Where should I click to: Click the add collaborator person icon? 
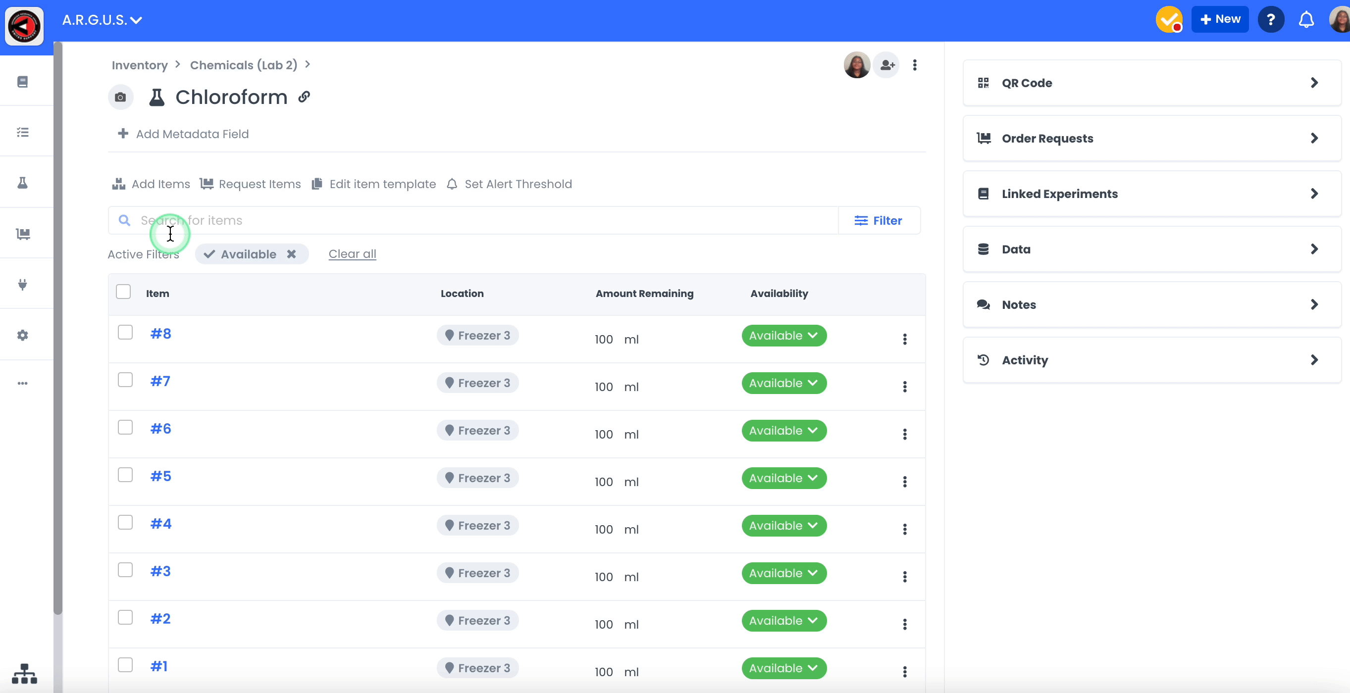coord(887,65)
